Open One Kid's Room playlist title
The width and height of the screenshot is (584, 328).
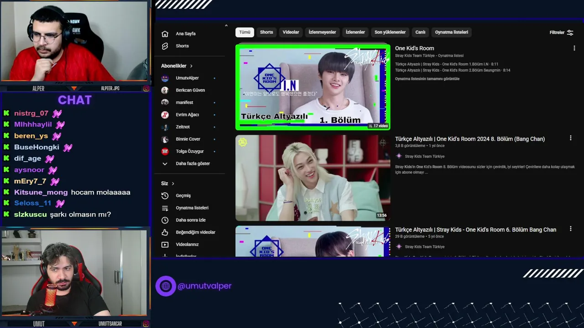[414, 48]
